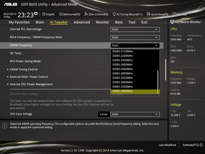Go to My Favorites tab

pos(19,22)
